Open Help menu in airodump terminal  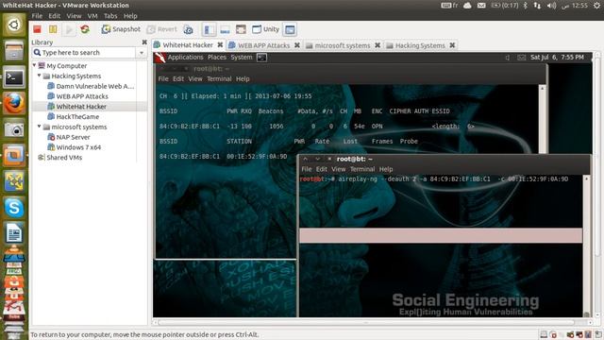tap(243, 78)
